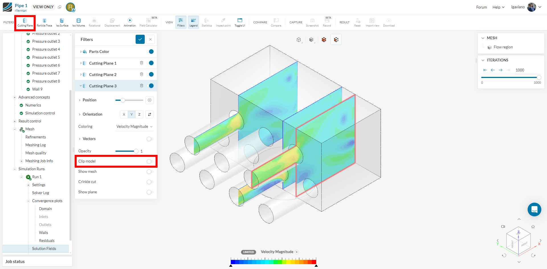Flip the cutting plane orientation

pos(150,114)
